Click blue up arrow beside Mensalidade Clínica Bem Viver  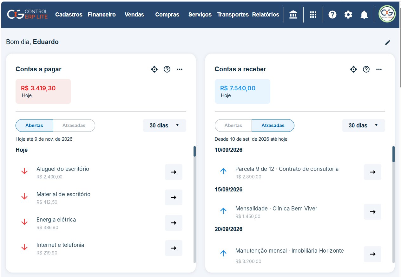pyautogui.click(x=223, y=211)
